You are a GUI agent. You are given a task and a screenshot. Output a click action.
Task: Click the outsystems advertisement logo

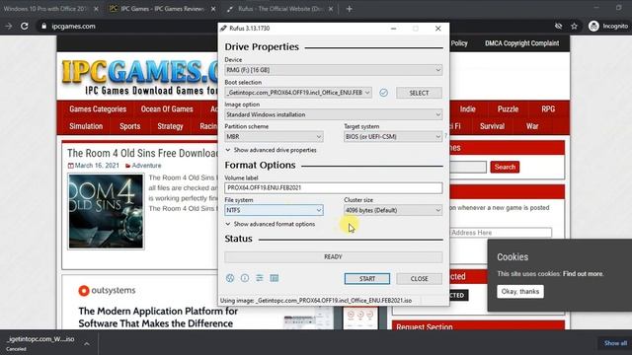(x=107, y=290)
